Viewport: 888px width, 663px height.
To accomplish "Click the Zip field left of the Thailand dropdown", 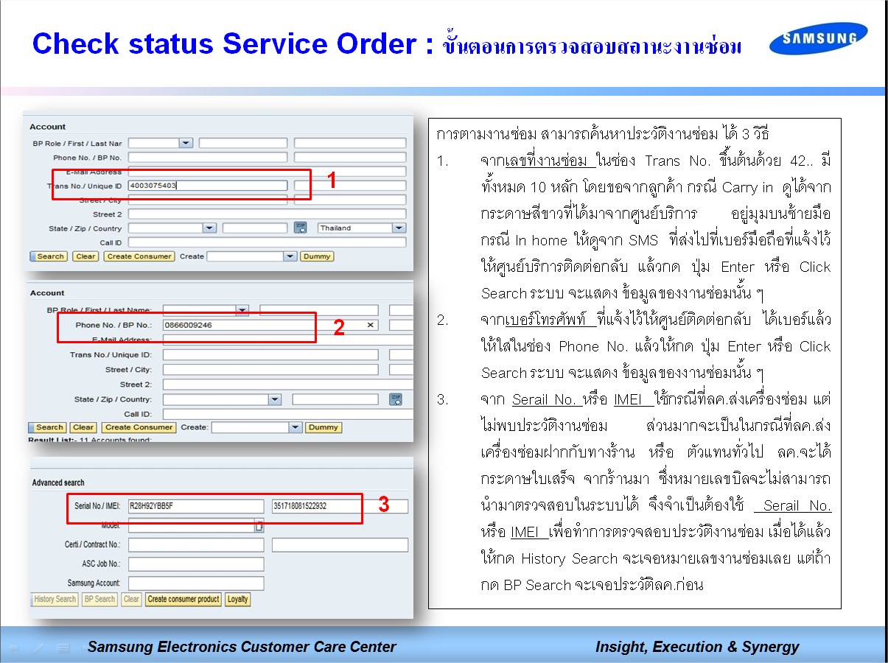I will (x=254, y=228).
